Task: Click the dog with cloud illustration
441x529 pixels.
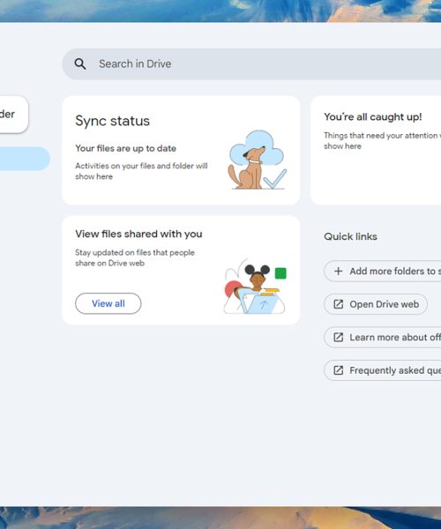Action: click(258, 160)
